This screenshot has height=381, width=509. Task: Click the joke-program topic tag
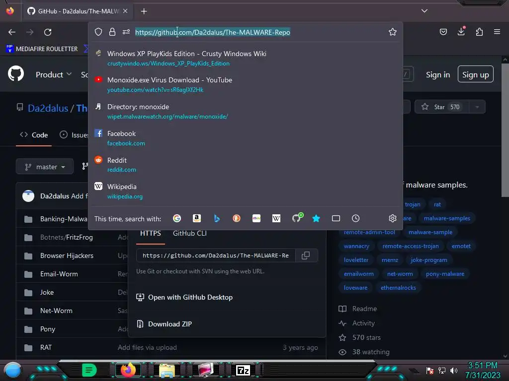429,260
